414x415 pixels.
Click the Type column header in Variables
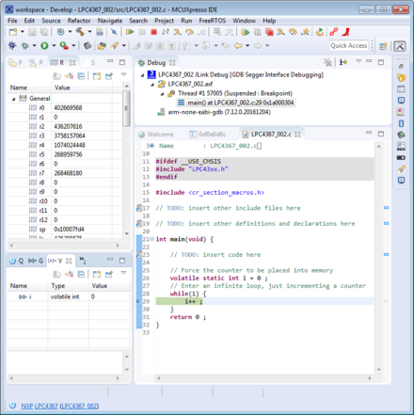click(68, 286)
